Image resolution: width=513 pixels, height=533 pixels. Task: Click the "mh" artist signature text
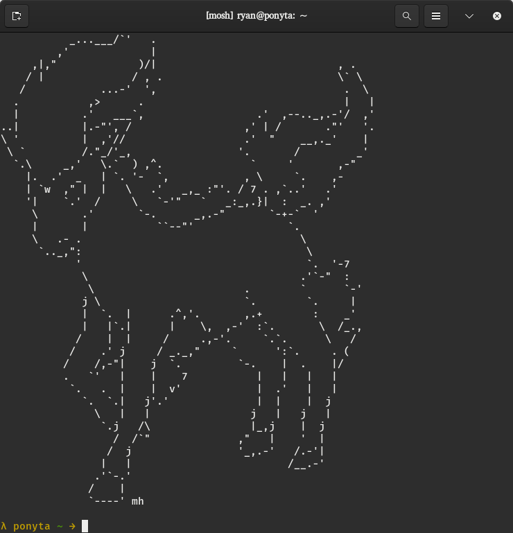pos(137,500)
